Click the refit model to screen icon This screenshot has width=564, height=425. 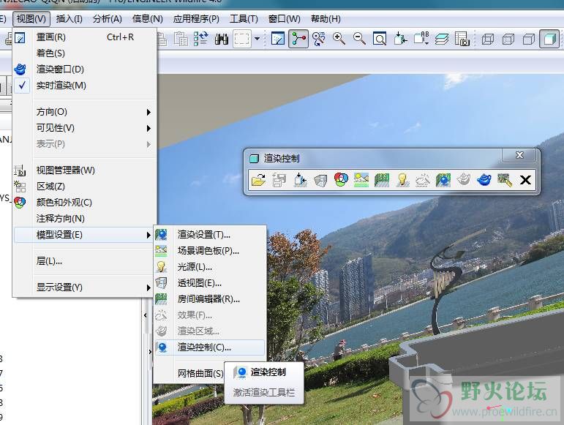click(380, 39)
